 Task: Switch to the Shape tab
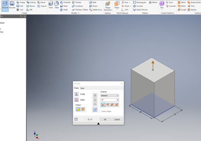[x=76, y=88]
